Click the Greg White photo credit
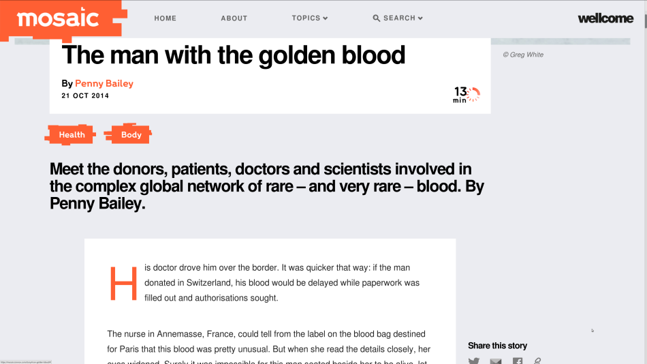Screen dimensions: 647x364 523,55
